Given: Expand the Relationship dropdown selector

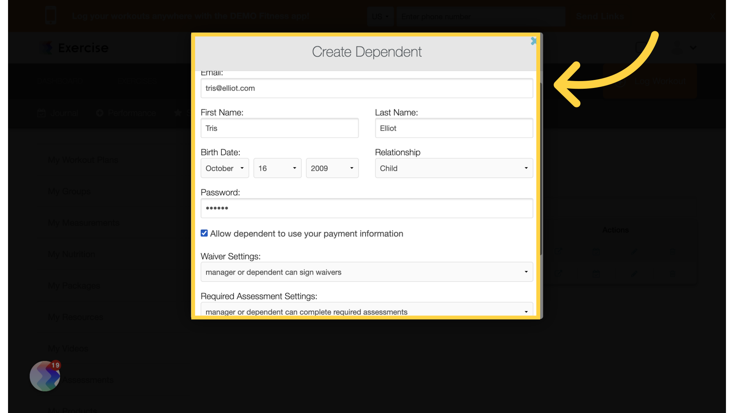Looking at the screenshot, I should tap(454, 168).
